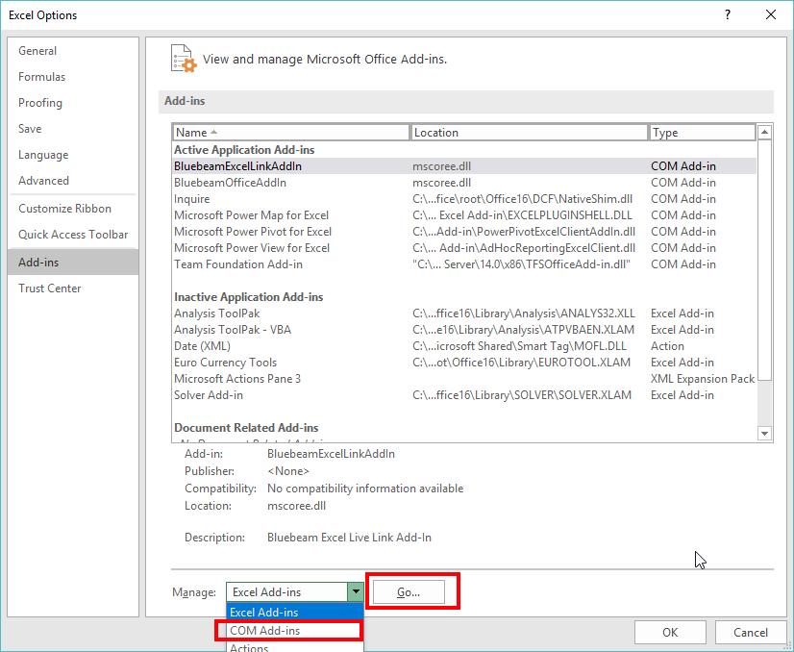The width and height of the screenshot is (794, 652).
Task: Select Microsoft Power Pivot for Excel
Action: (464, 232)
